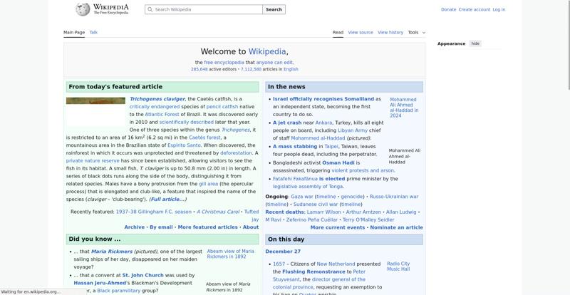
Task: Open the catfish featured article thumbnail
Action: coord(95,100)
